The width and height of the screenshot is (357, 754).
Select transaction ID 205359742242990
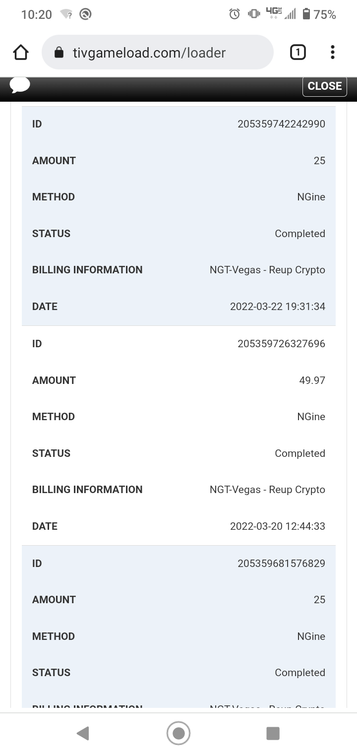(x=281, y=124)
